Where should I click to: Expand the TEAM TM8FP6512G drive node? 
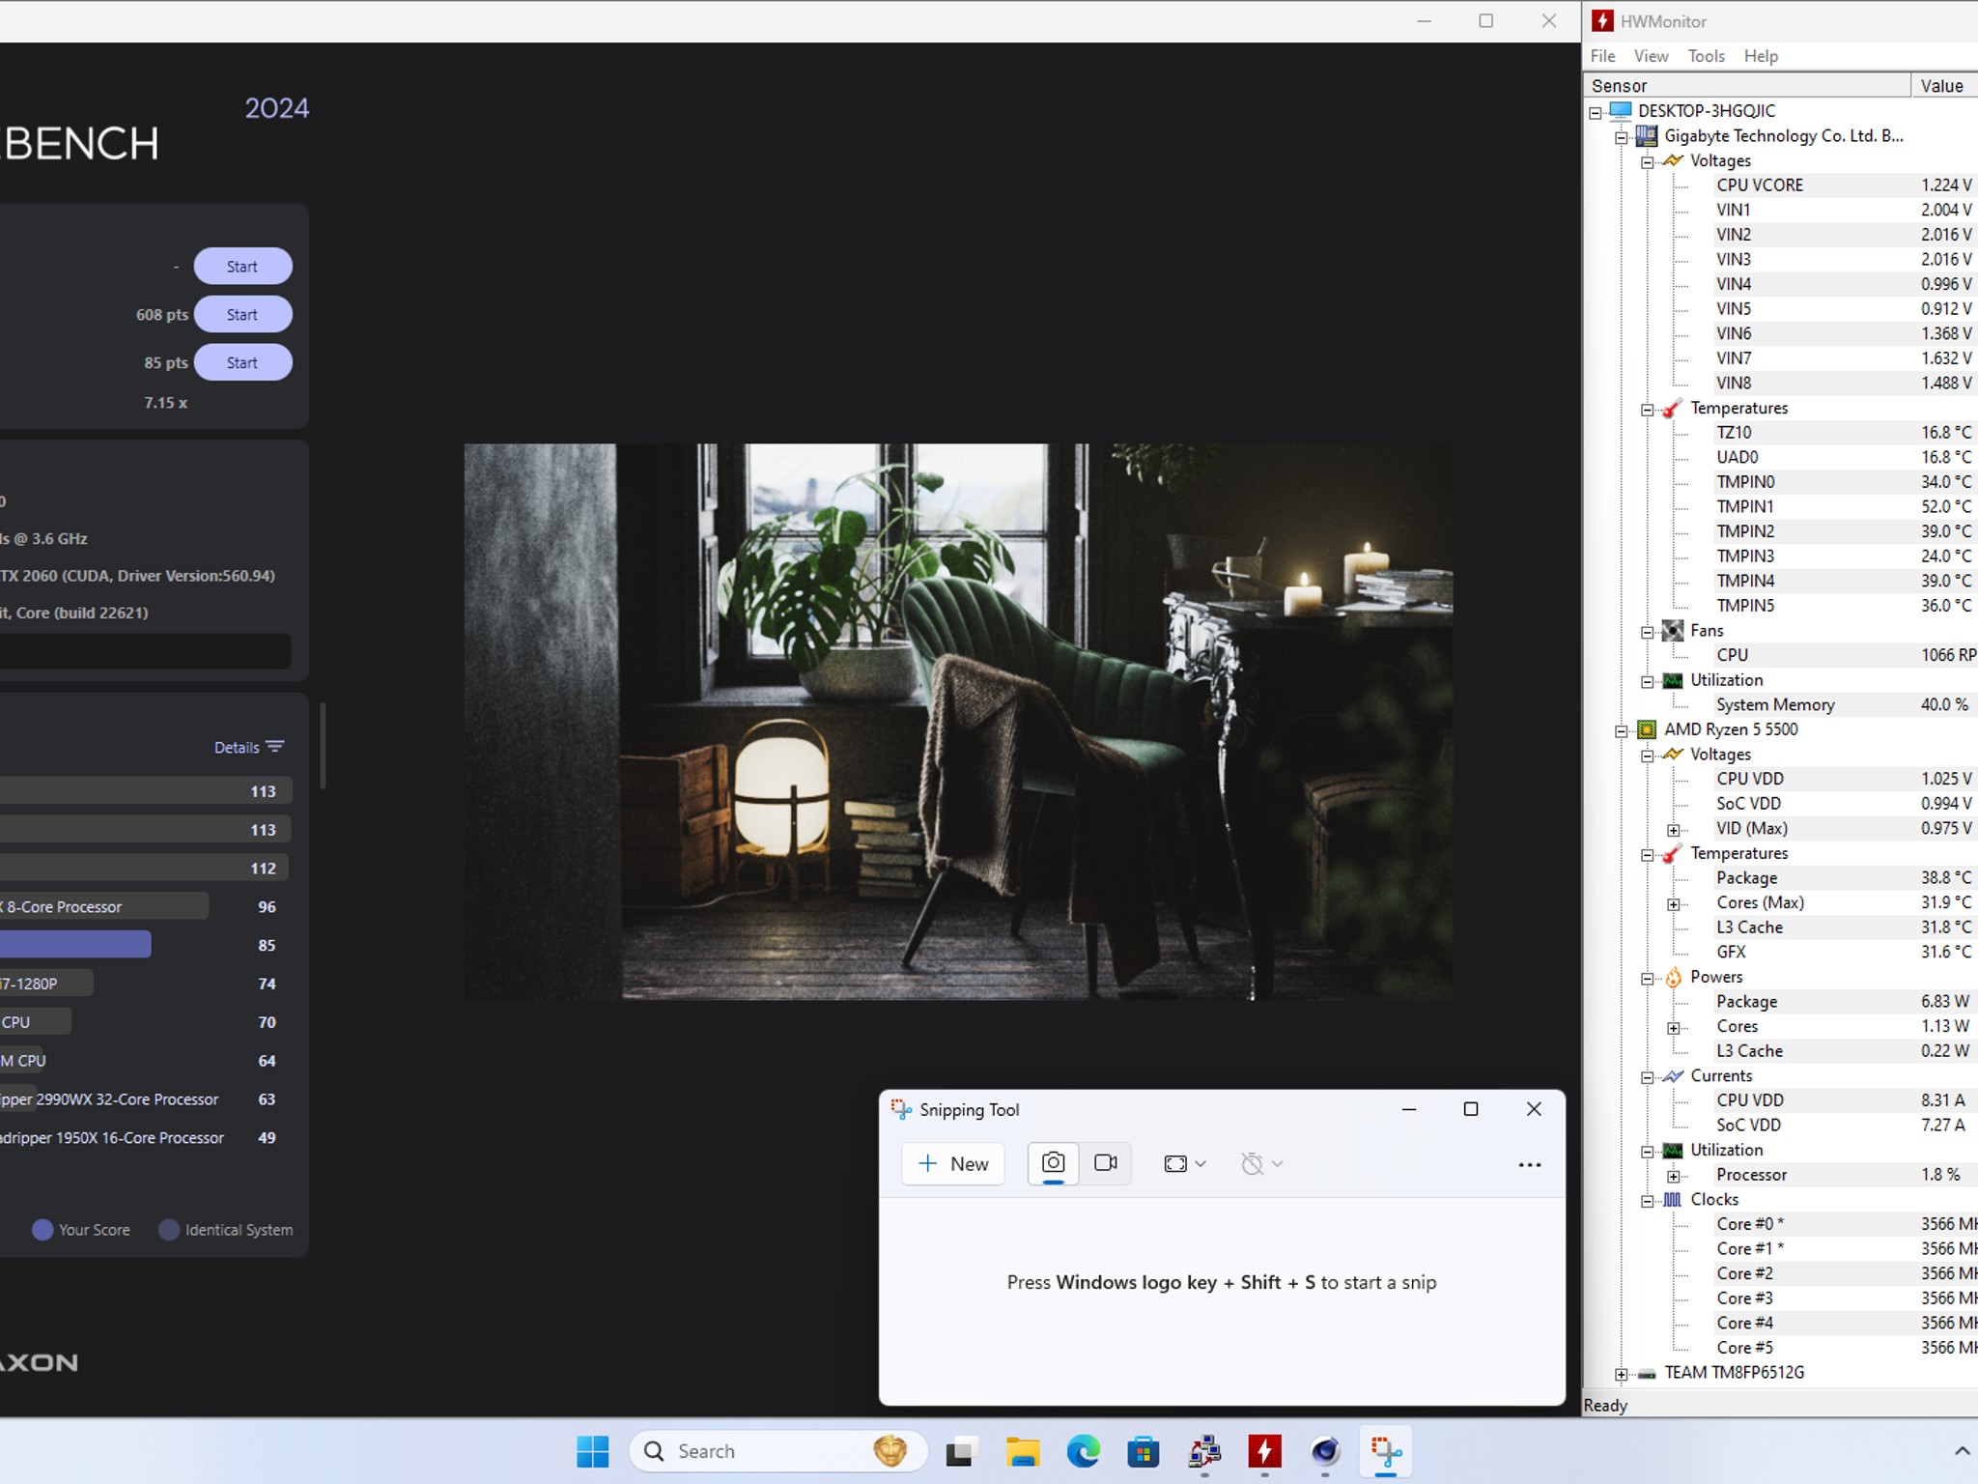[1622, 1374]
